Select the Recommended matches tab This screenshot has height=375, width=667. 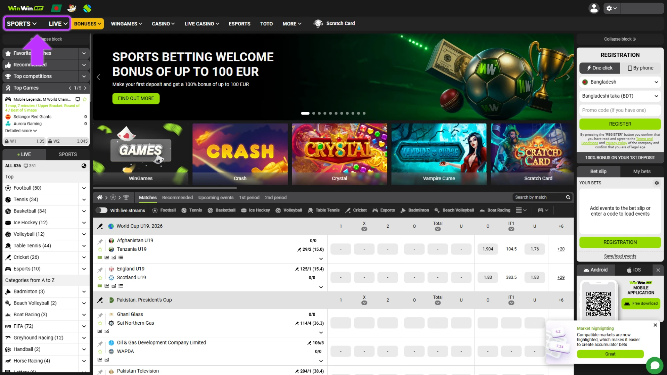pyautogui.click(x=178, y=197)
